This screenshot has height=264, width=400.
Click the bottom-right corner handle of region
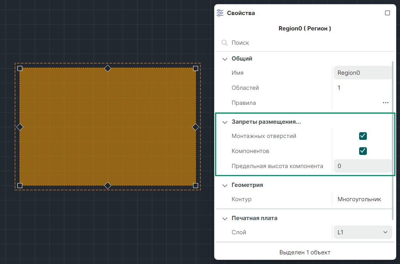pos(195,186)
